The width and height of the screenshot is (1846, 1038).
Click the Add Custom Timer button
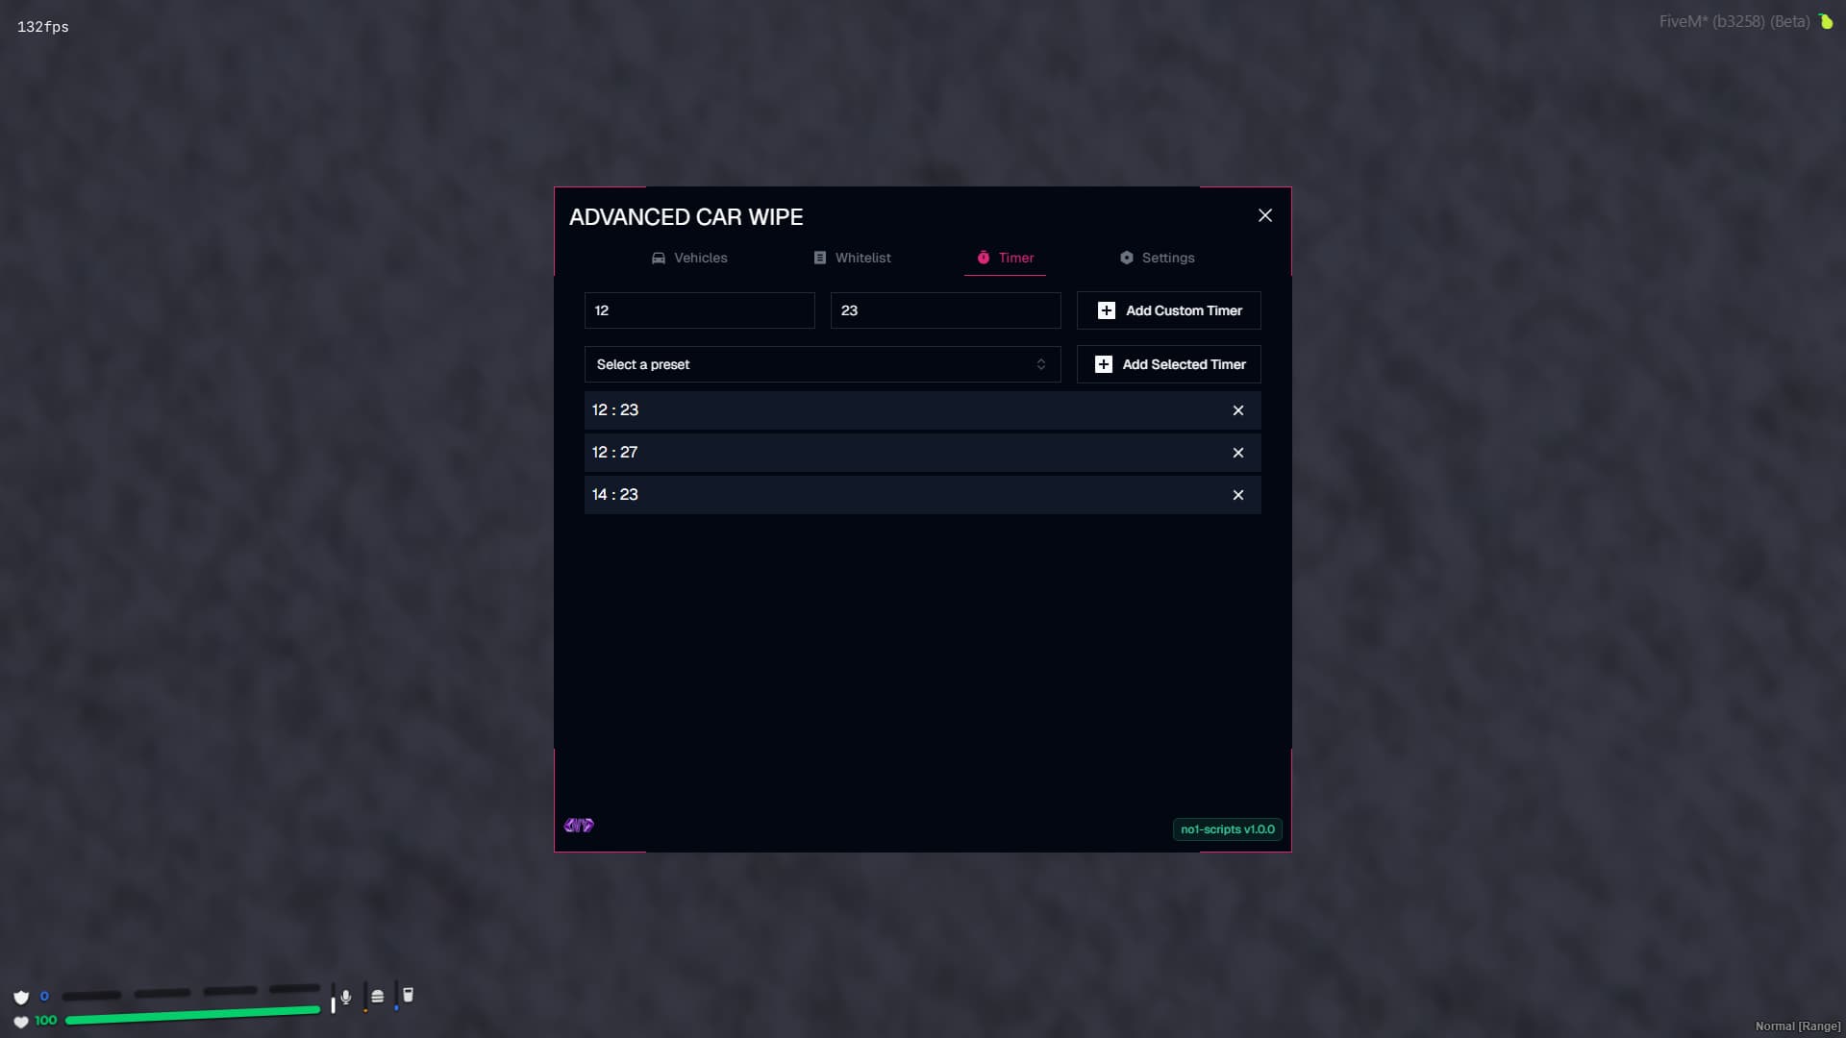(1168, 310)
